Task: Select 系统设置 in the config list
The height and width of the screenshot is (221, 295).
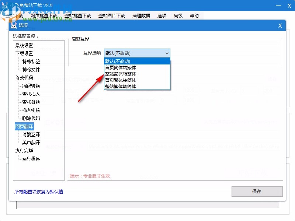Action: pos(24,45)
